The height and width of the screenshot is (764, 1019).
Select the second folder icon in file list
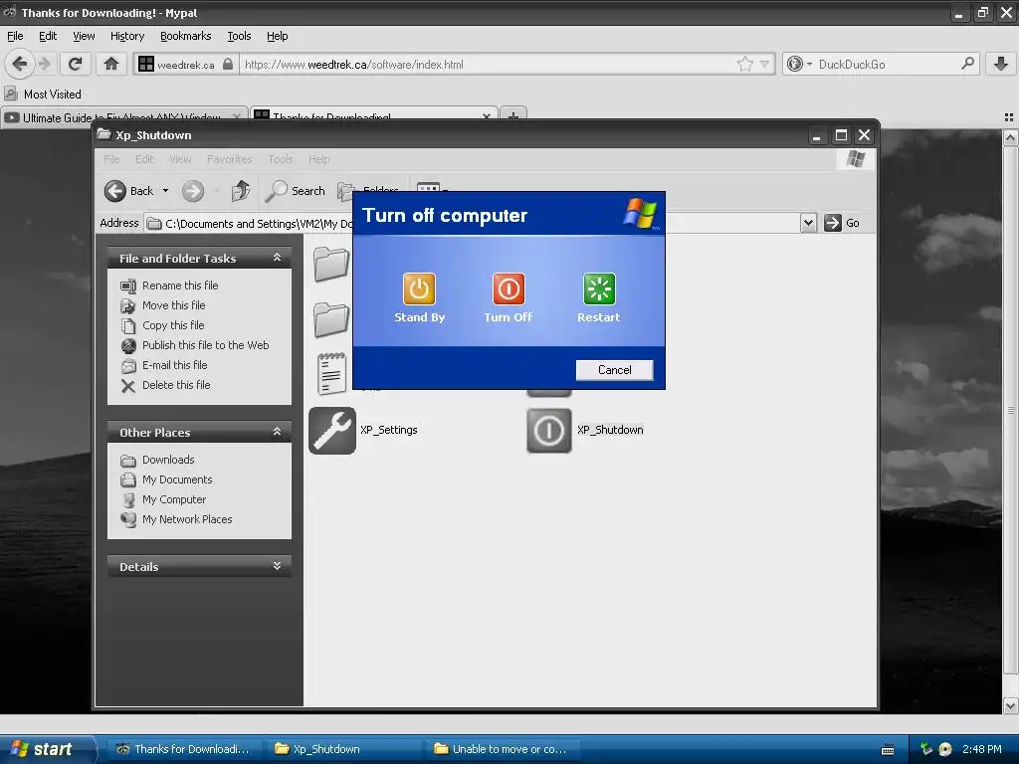point(331,319)
